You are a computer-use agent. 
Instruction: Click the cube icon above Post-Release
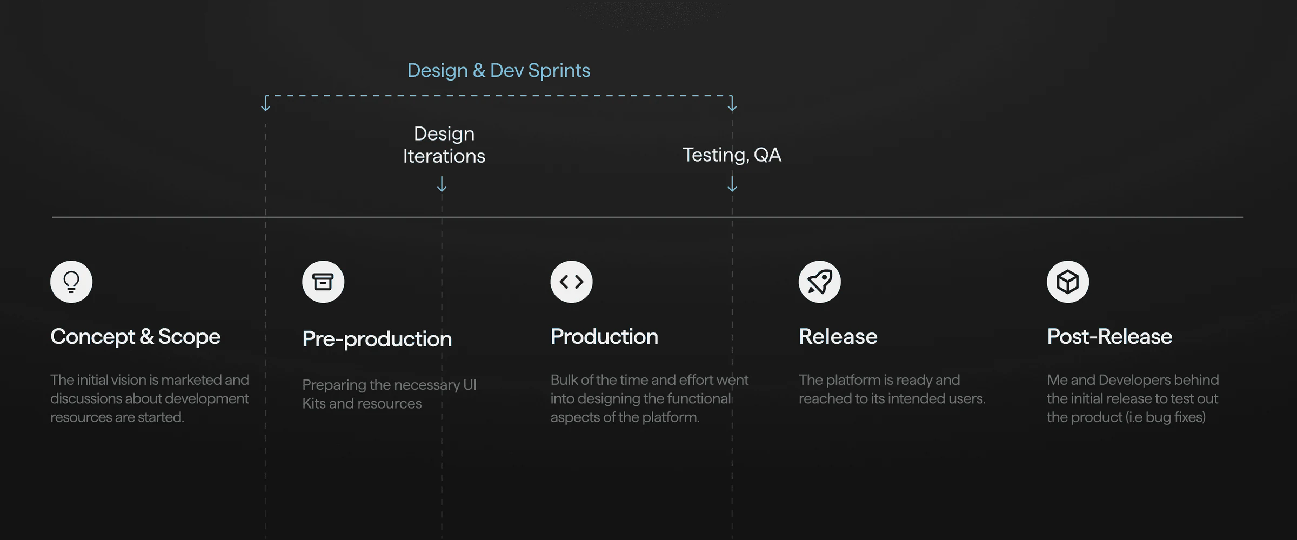pyautogui.click(x=1068, y=282)
